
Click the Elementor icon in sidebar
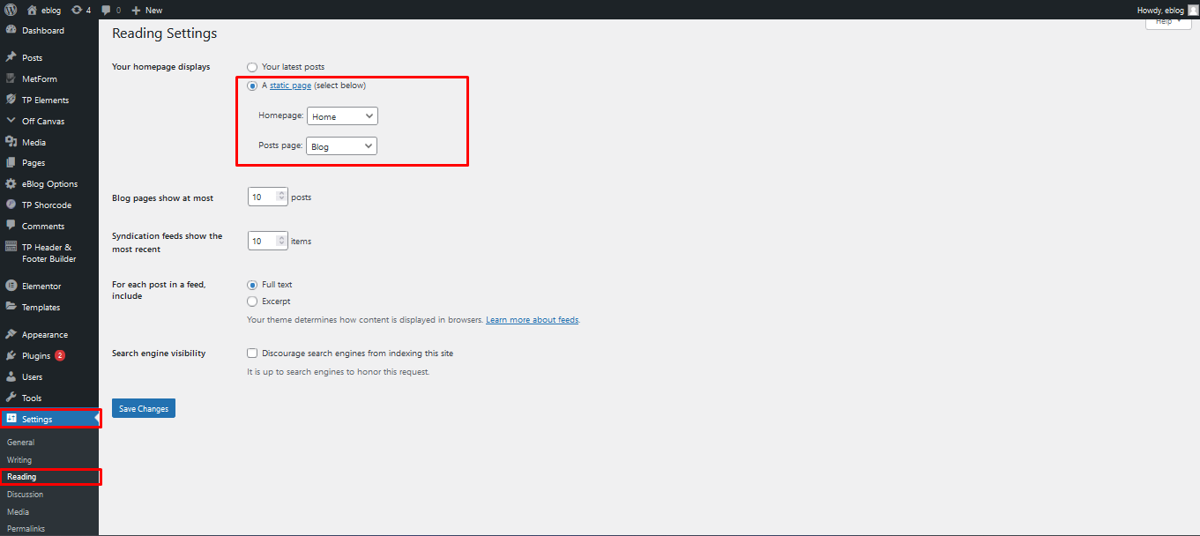click(x=11, y=287)
